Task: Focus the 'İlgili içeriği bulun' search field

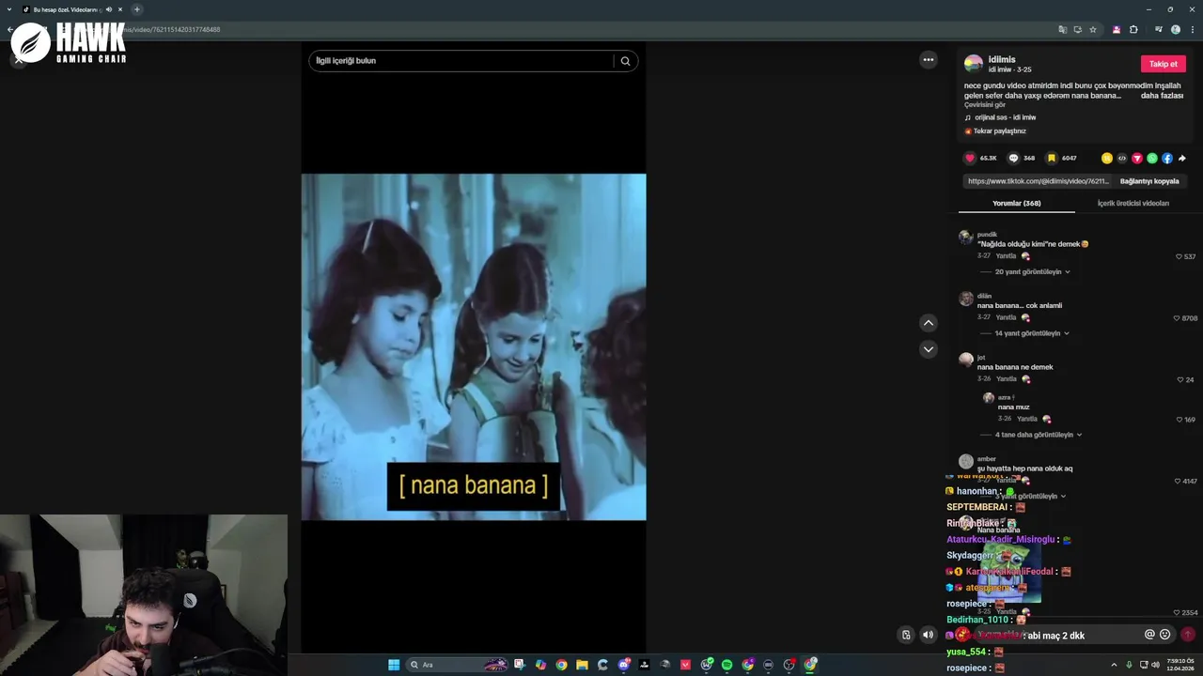Action: 461,61
